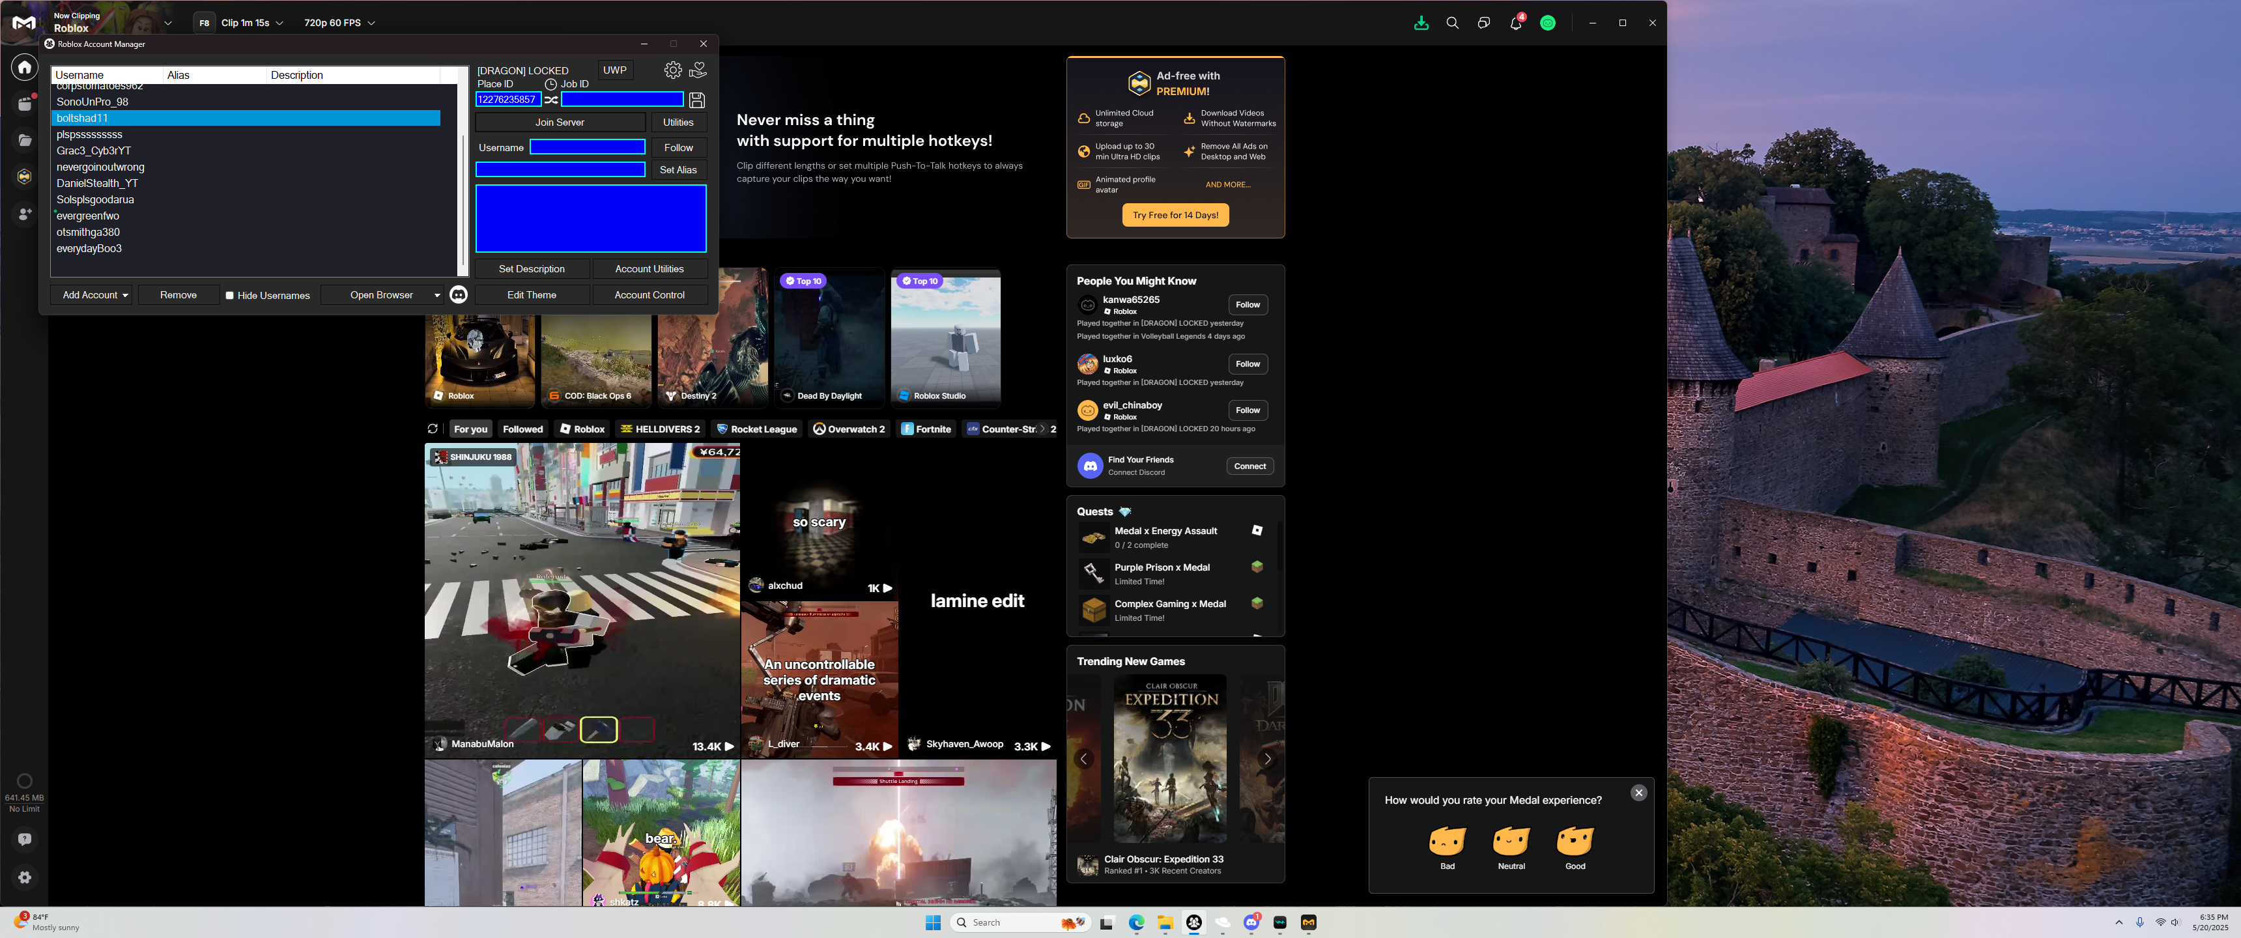Sort accounts by the Username column header
The image size is (2241, 938).
pos(107,75)
